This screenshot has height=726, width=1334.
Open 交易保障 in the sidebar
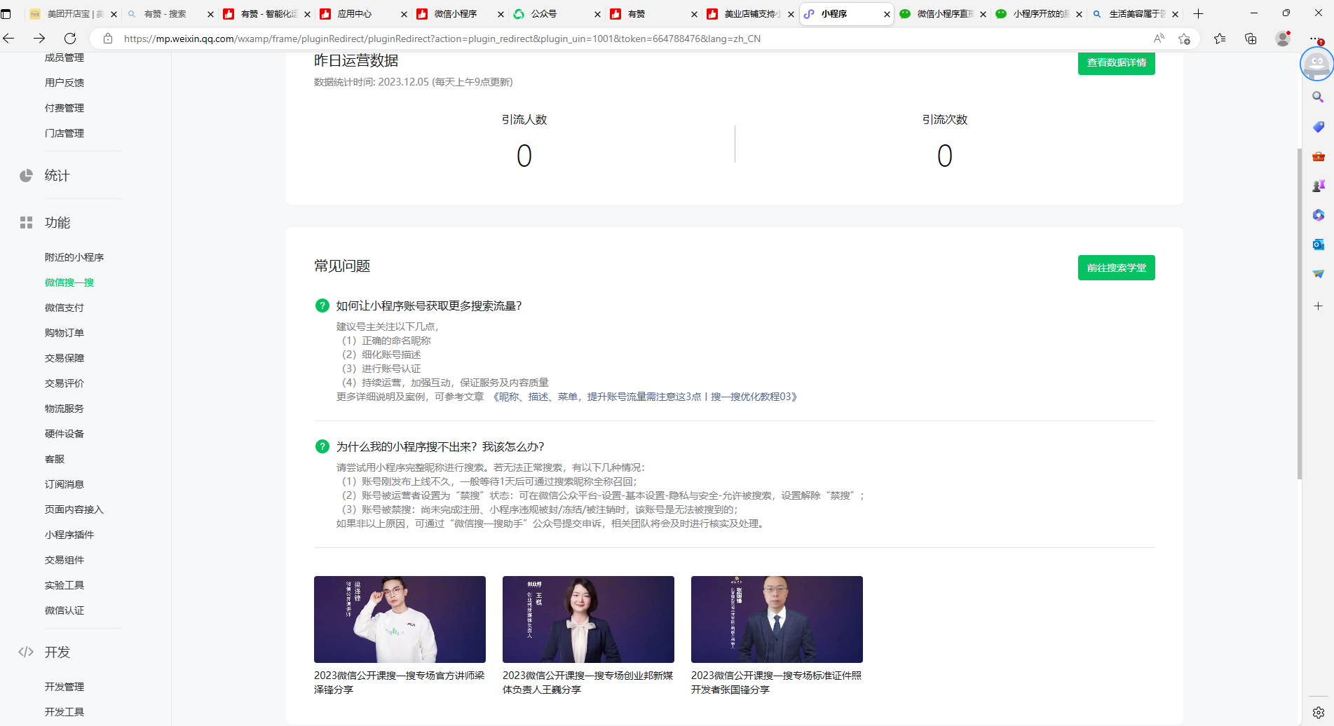tap(64, 358)
